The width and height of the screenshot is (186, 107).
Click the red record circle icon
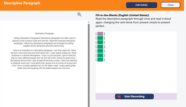119,97
